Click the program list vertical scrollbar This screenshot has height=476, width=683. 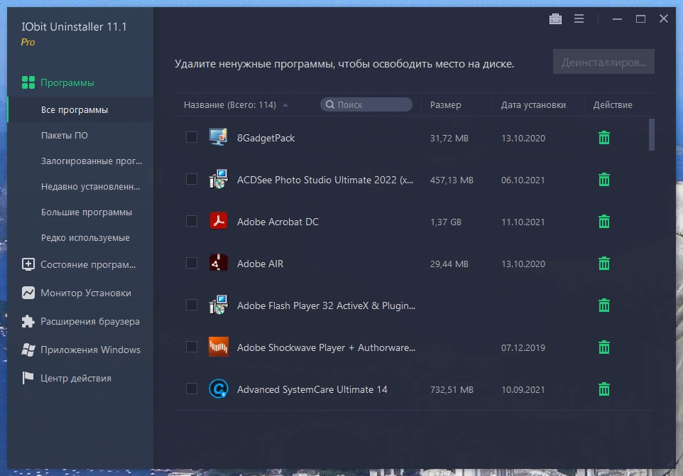pos(651,135)
